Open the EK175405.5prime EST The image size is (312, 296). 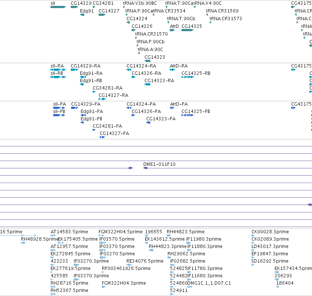click(61, 243)
